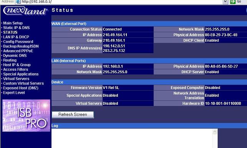Click the log scrollbar up arrow
Viewport: 247px width, 148px height.
(215, 131)
